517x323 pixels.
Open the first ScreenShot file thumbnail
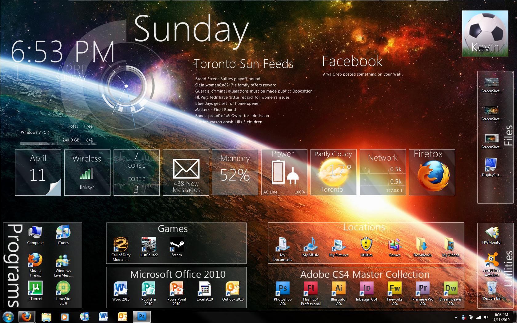[491, 85]
